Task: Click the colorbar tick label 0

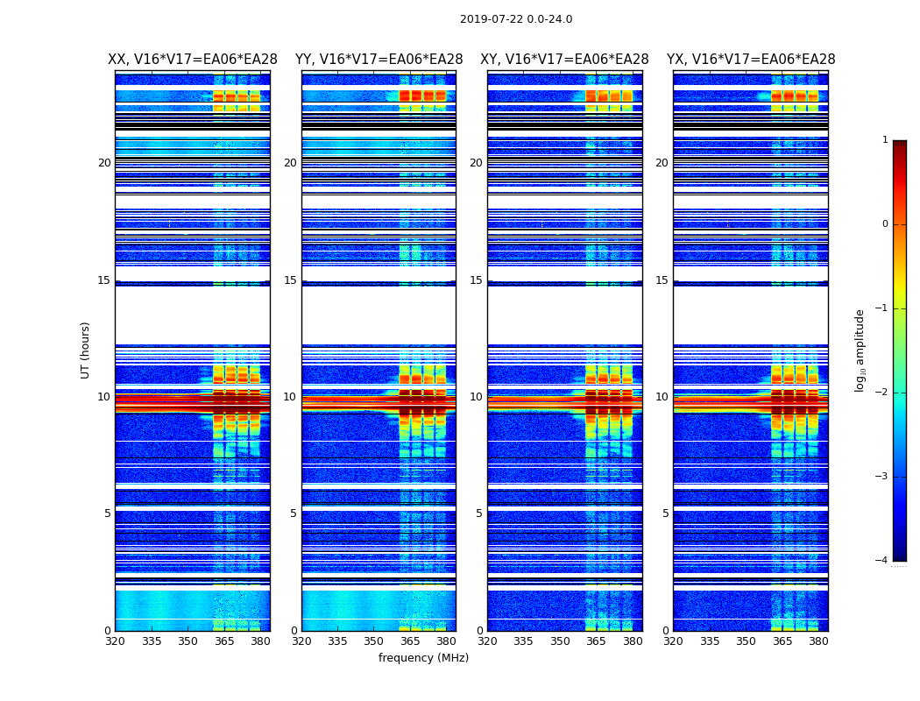Action: point(885,224)
